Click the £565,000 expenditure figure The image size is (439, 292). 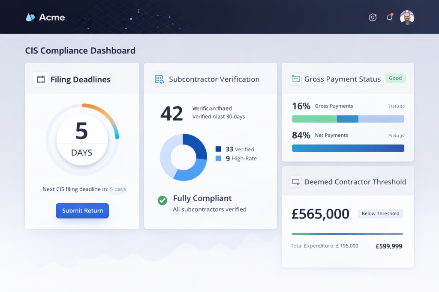[320, 213]
